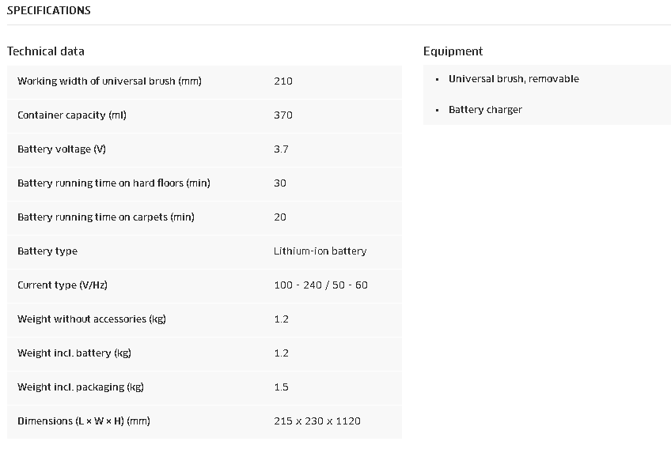Click the SPECIFICATIONS section heading
Image resolution: width=671 pixels, height=449 pixels.
click(x=48, y=11)
